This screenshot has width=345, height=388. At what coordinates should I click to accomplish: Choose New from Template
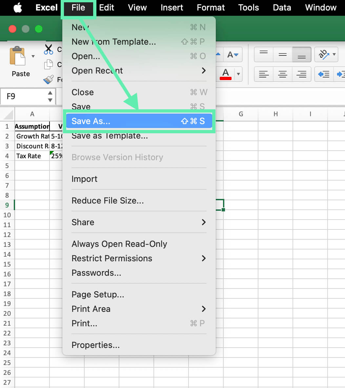[x=139, y=42]
